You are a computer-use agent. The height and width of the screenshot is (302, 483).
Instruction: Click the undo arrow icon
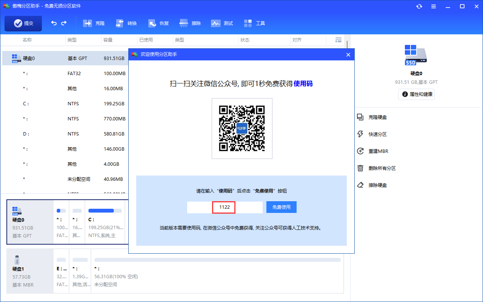click(54, 23)
